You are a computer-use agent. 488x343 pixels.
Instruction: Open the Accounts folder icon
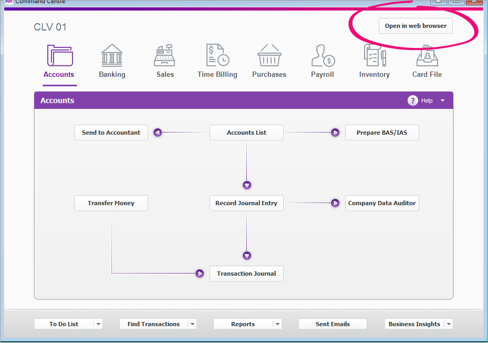pyautogui.click(x=60, y=56)
